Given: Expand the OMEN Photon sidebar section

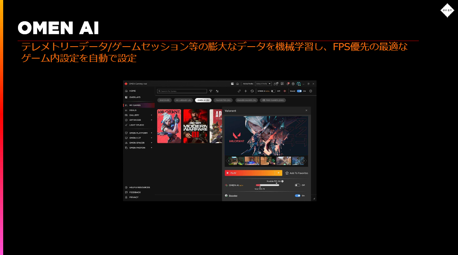Looking at the screenshot, I should (151, 148).
